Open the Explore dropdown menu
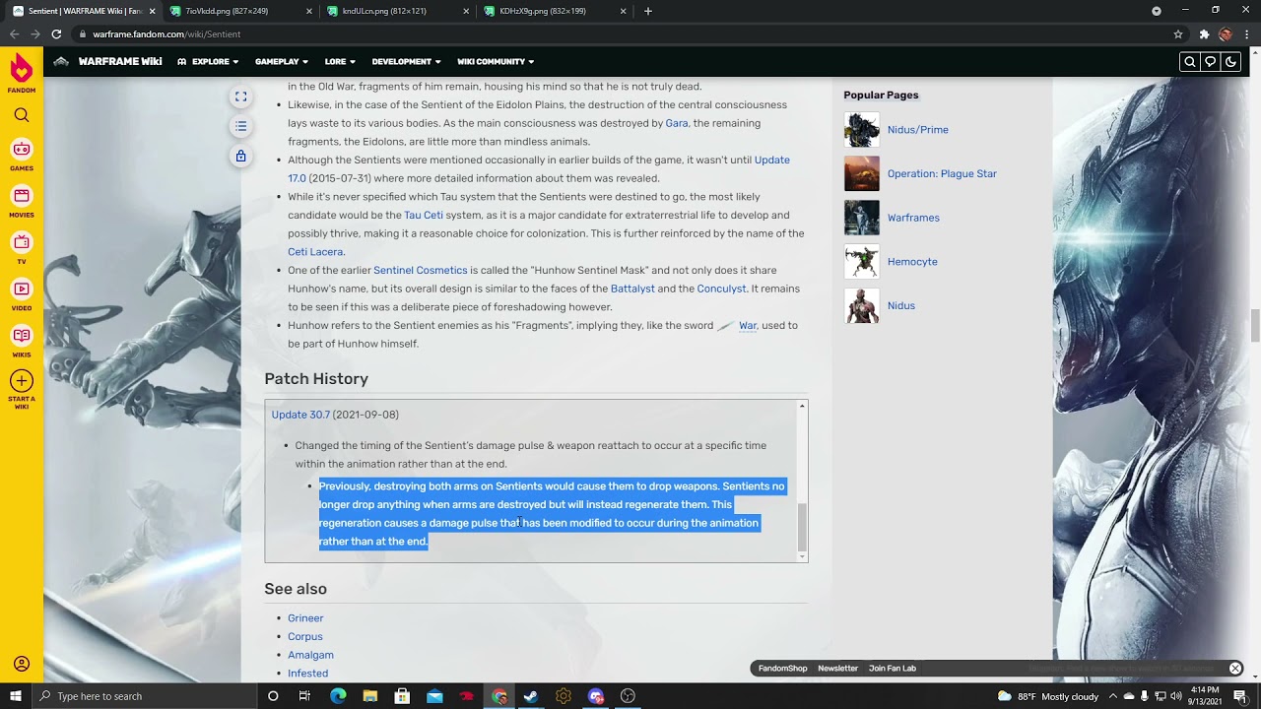The image size is (1261, 709). [x=208, y=61]
